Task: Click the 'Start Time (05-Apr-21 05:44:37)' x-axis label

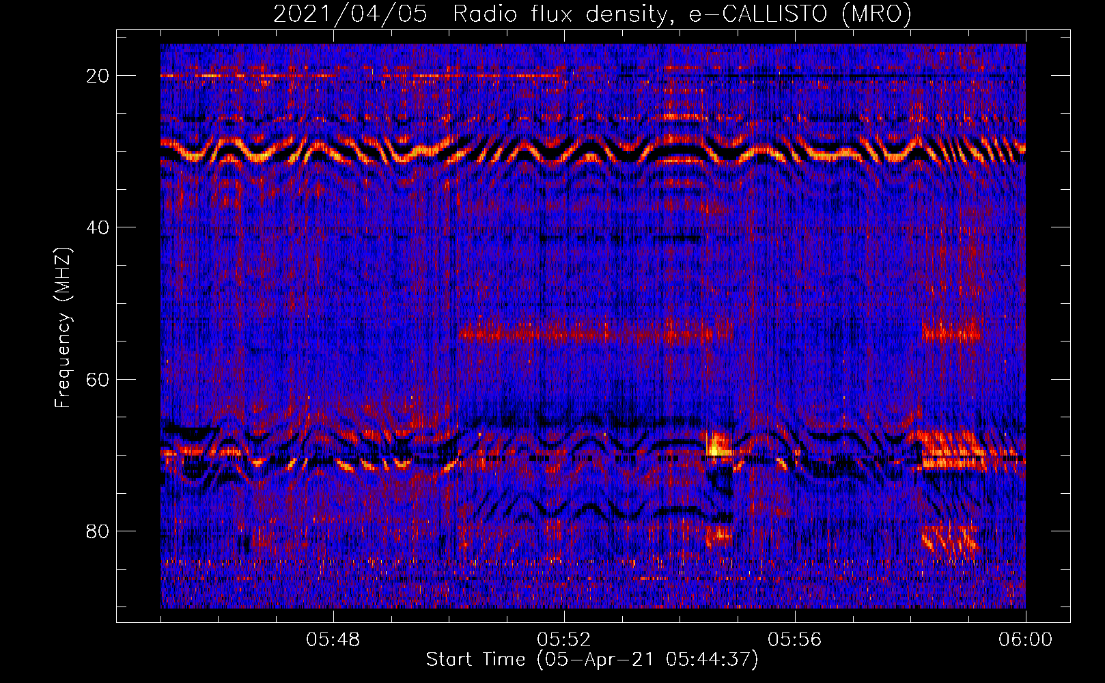Action: (x=592, y=660)
